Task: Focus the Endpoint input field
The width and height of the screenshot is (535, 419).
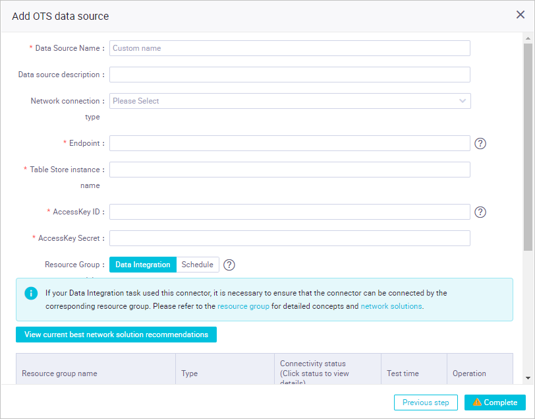Action: (x=290, y=143)
